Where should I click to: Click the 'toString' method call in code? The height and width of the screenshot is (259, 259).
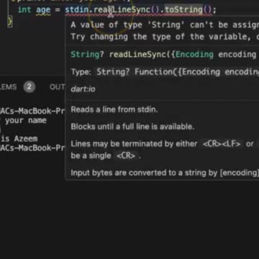183,10
